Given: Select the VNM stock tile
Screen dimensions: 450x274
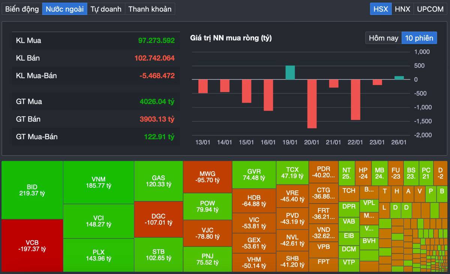Looking at the screenshot, I should click(98, 182).
